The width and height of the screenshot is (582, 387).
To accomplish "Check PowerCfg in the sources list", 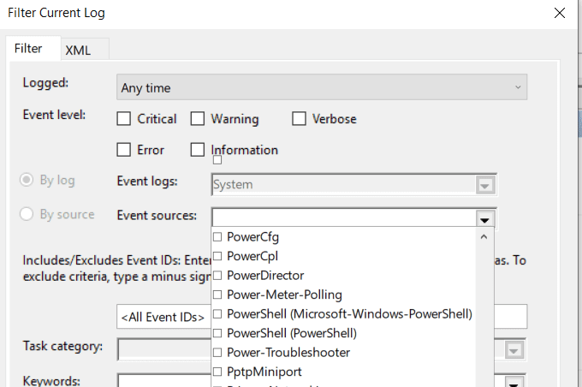I will (217, 236).
